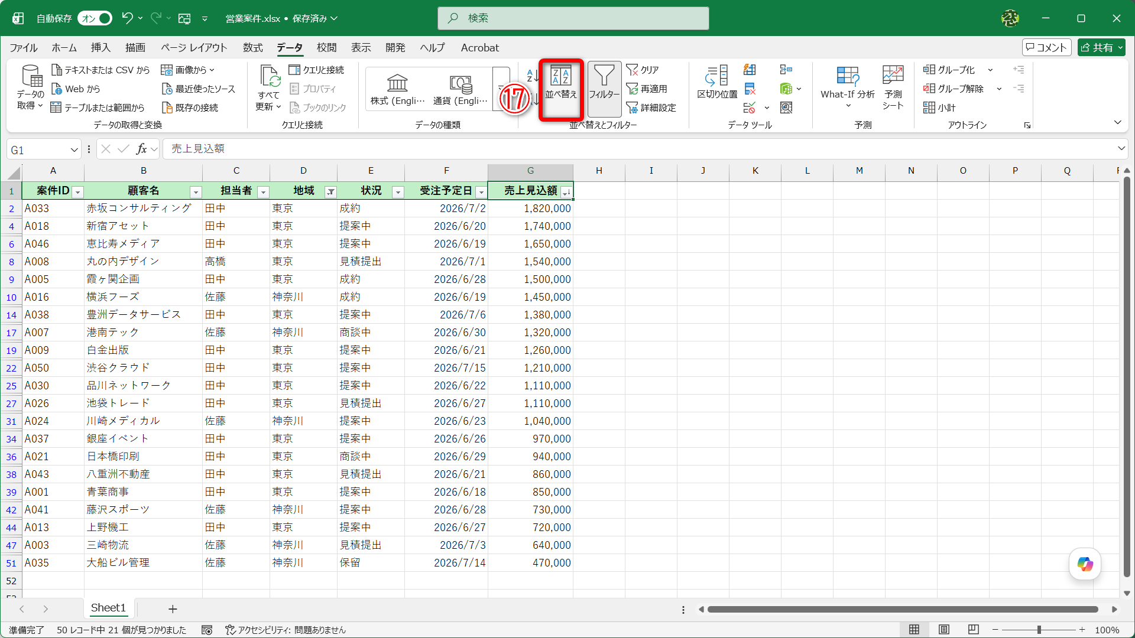
Task: Click the Relationships green cube icon
Action: [786, 89]
